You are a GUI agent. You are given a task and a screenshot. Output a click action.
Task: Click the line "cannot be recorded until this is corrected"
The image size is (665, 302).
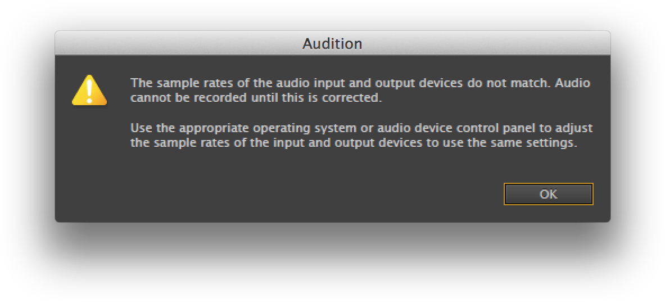pyautogui.click(x=256, y=97)
